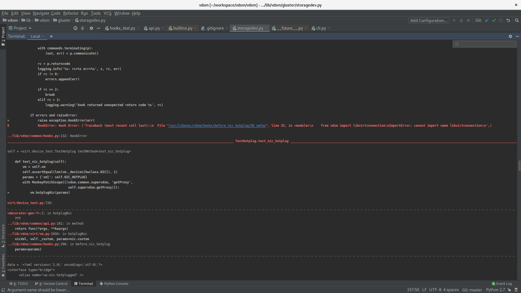Open Search Everywhere magnifier icon
This screenshot has height=293, width=521.
click(x=517, y=20)
